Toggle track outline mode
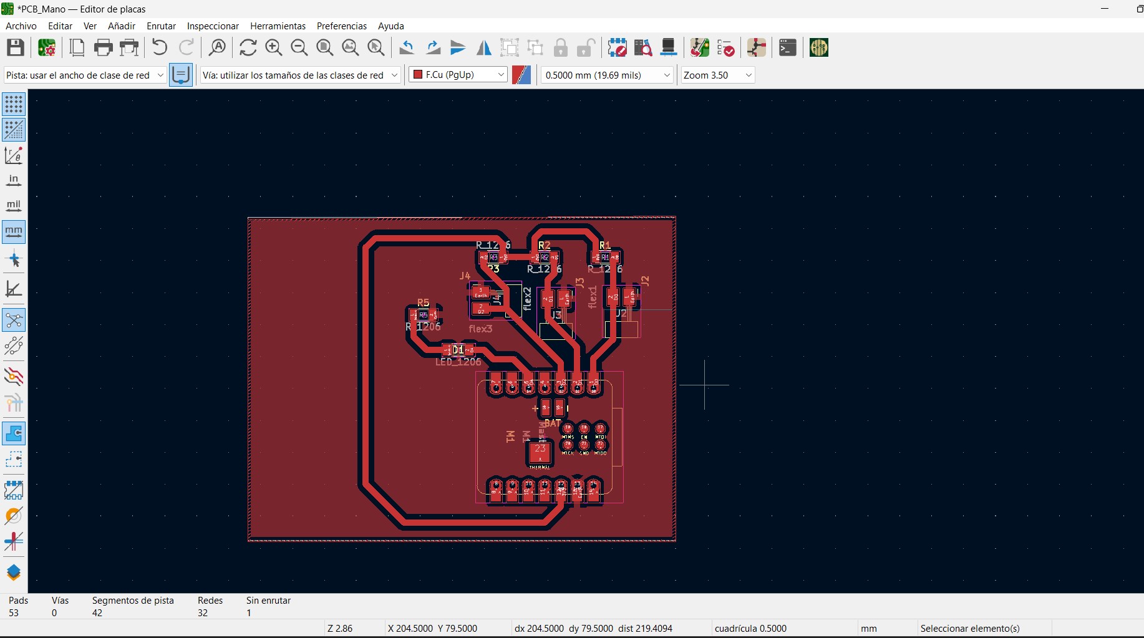Screen dimensions: 1144x638 (14, 541)
